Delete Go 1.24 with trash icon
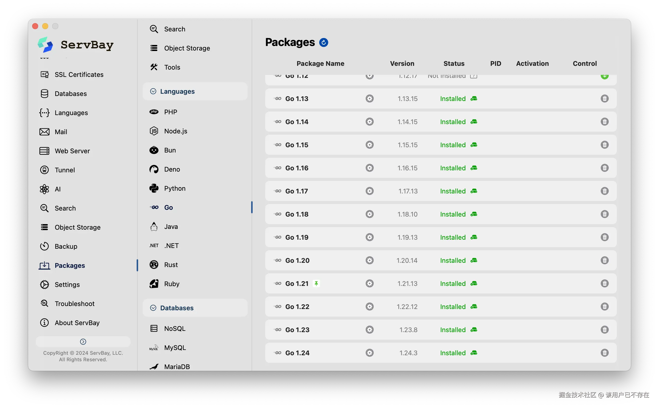Image resolution: width=659 pixels, height=408 pixels. 604,353
